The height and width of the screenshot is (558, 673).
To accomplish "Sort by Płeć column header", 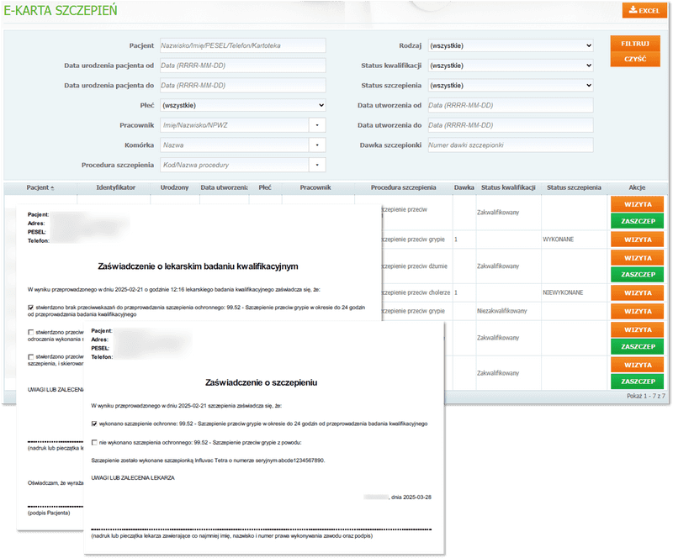I will coord(265,187).
